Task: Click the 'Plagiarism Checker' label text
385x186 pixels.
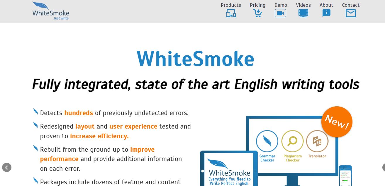Action: coord(293,158)
